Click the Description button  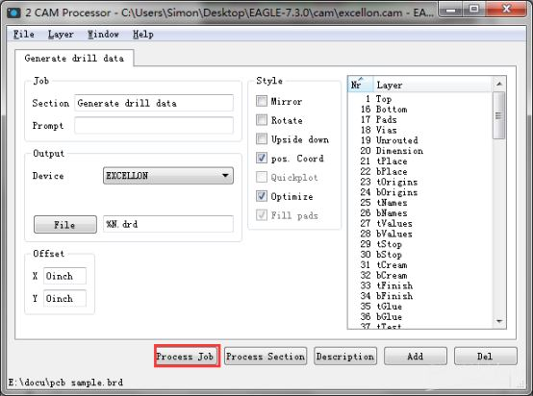tap(345, 357)
